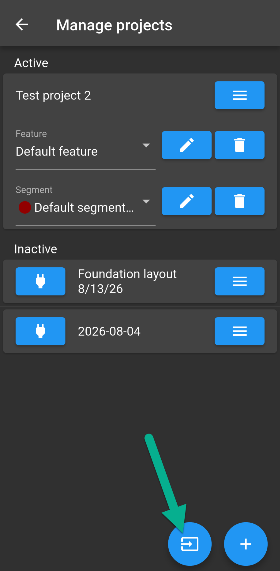Open the Default segment field text
Screen dimensions: 280x571
click(84, 208)
